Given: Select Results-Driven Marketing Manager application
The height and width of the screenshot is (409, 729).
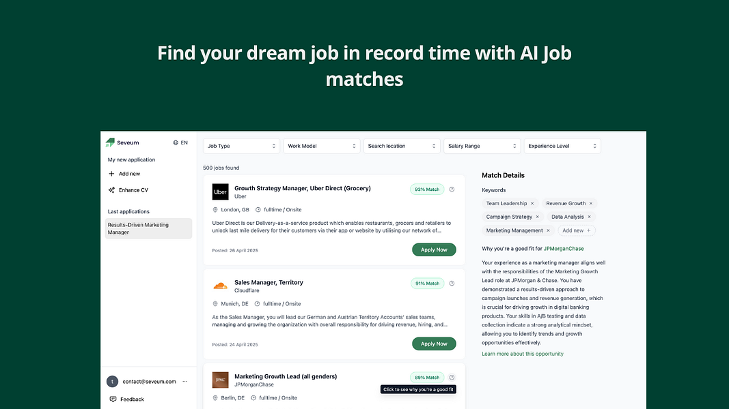Looking at the screenshot, I should pos(148,228).
